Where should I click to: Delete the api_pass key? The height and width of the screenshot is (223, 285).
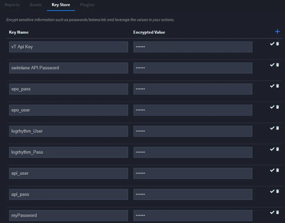click(x=278, y=191)
